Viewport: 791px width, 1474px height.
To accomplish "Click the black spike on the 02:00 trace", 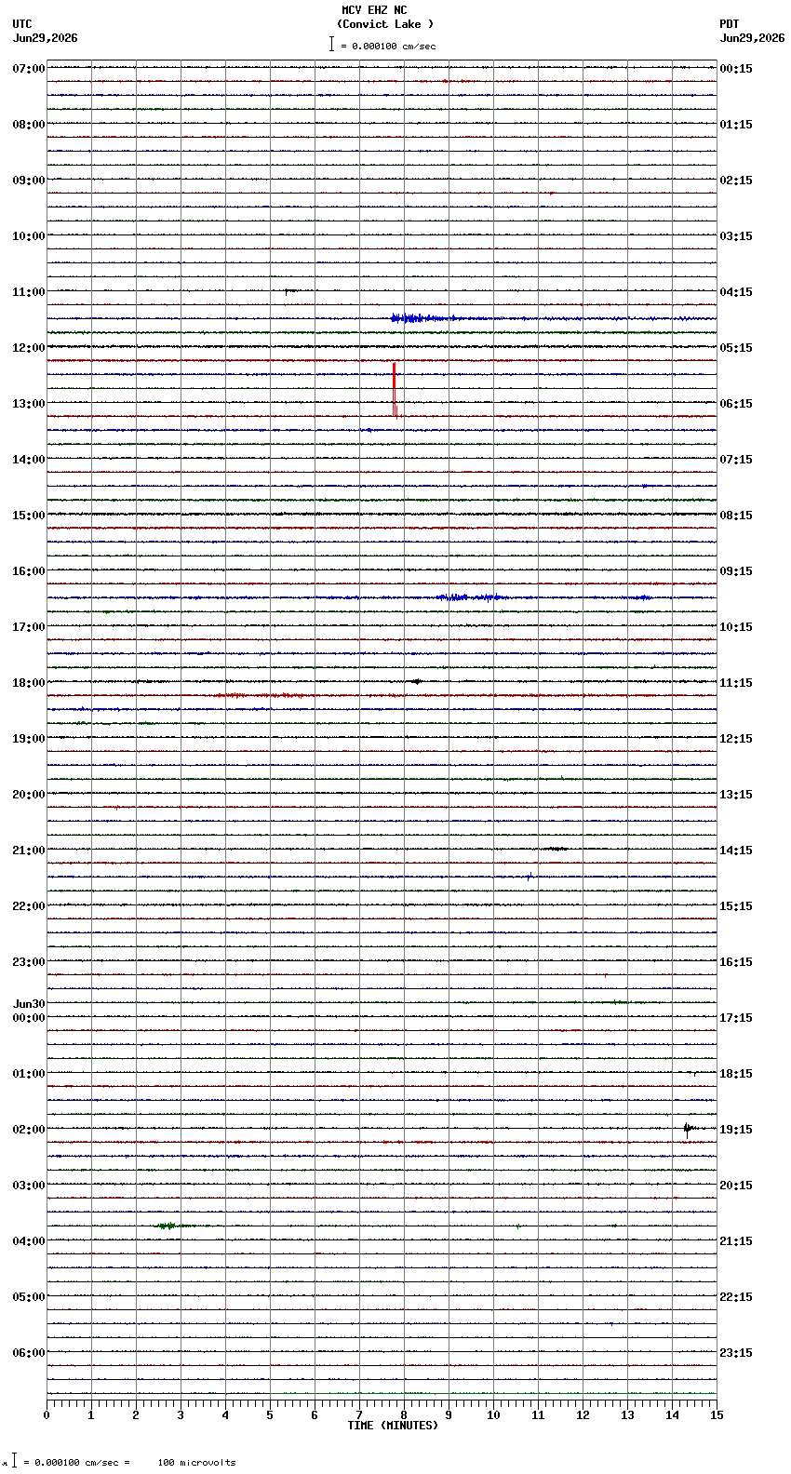I will tap(687, 1129).
